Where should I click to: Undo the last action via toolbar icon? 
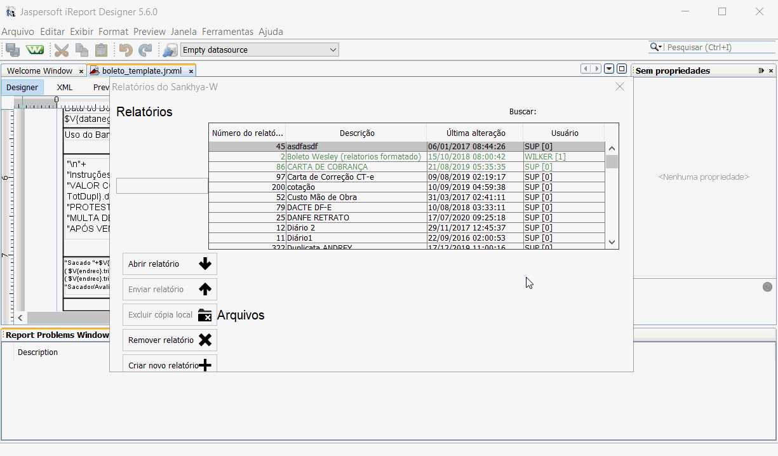pyautogui.click(x=126, y=50)
